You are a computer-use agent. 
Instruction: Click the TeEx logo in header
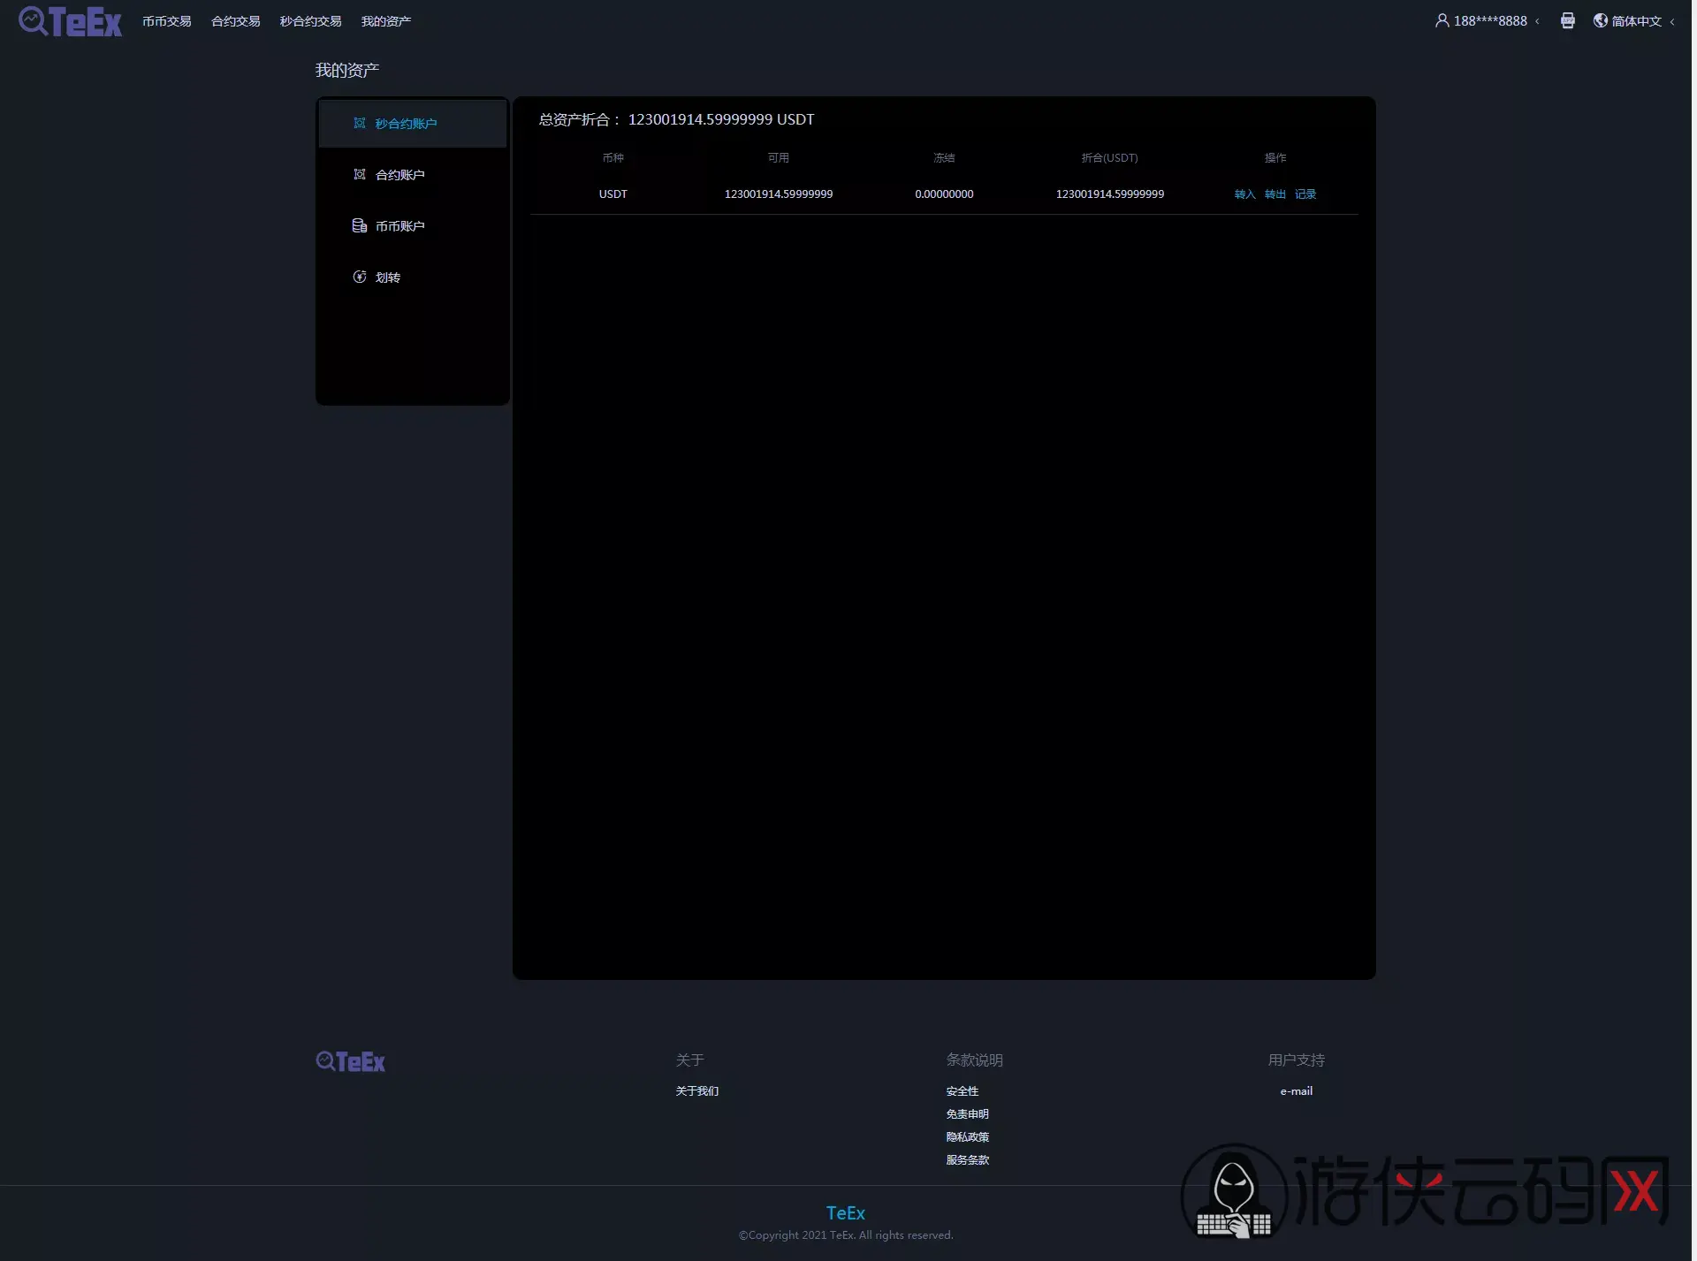coord(71,21)
